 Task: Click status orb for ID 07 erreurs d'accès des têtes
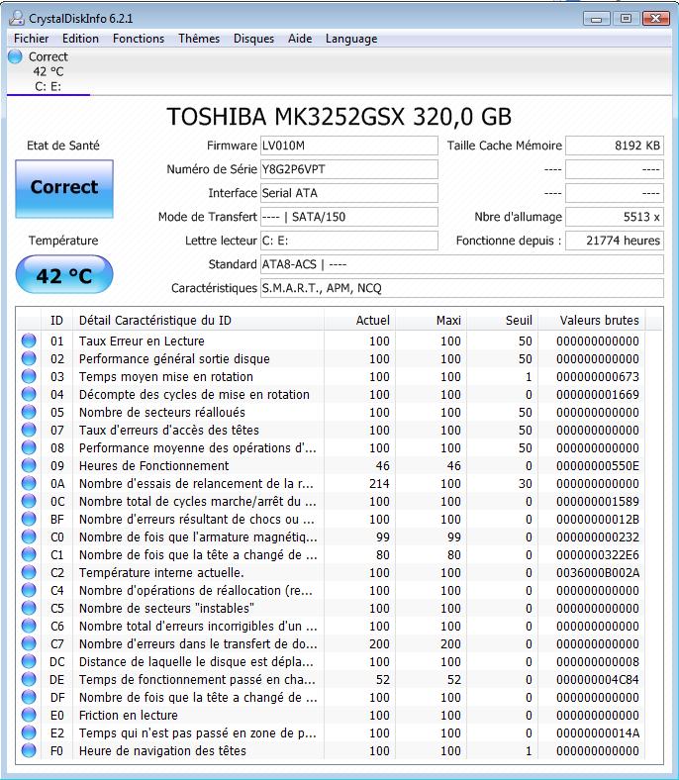click(x=29, y=431)
